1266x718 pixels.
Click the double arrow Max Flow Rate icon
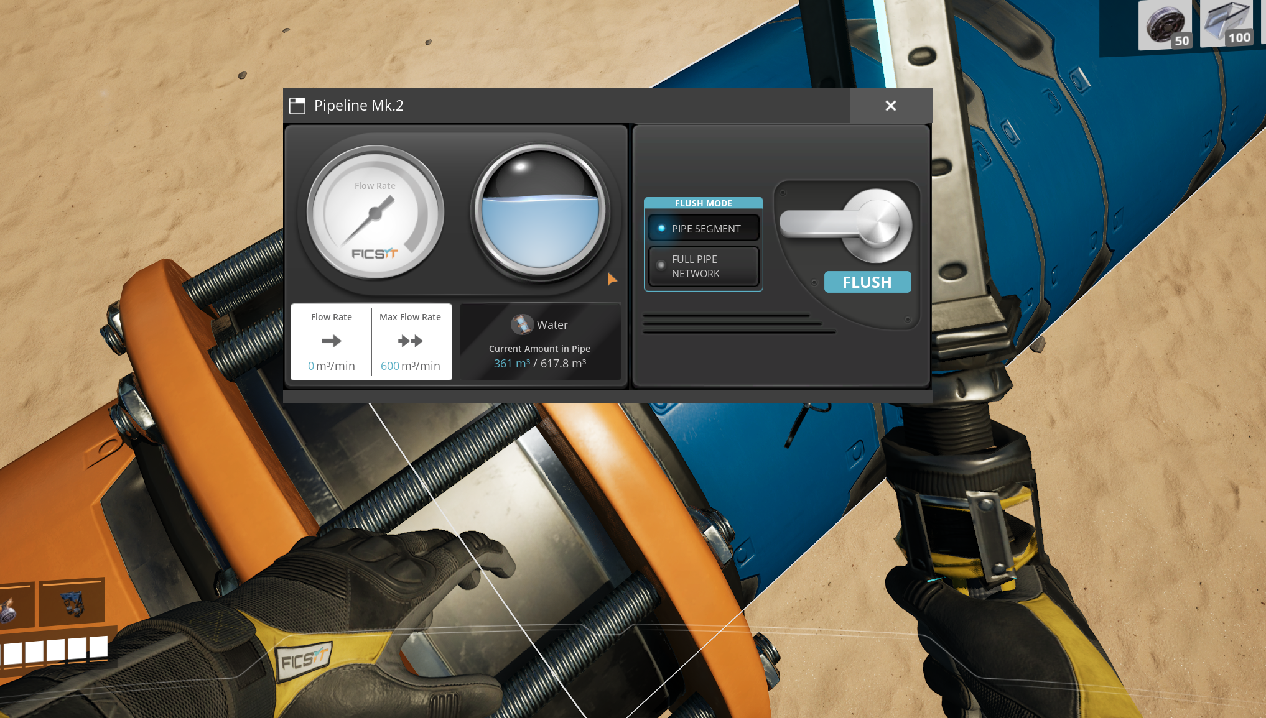410,341
